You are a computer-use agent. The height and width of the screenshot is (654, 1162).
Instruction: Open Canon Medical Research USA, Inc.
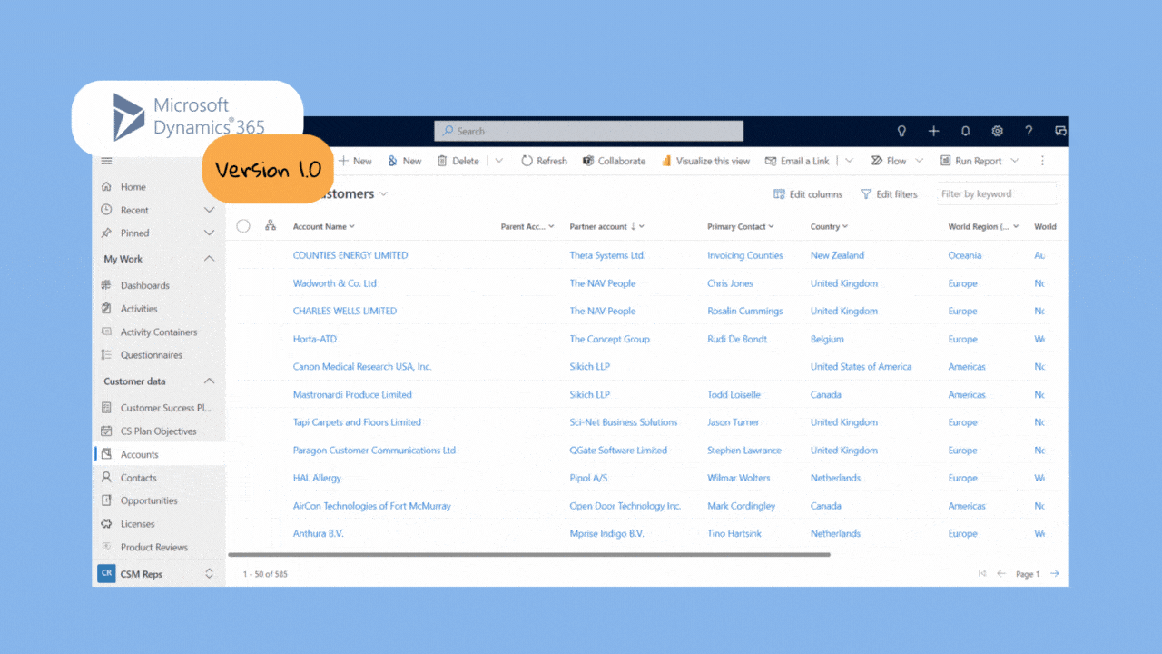coord(362,367)
